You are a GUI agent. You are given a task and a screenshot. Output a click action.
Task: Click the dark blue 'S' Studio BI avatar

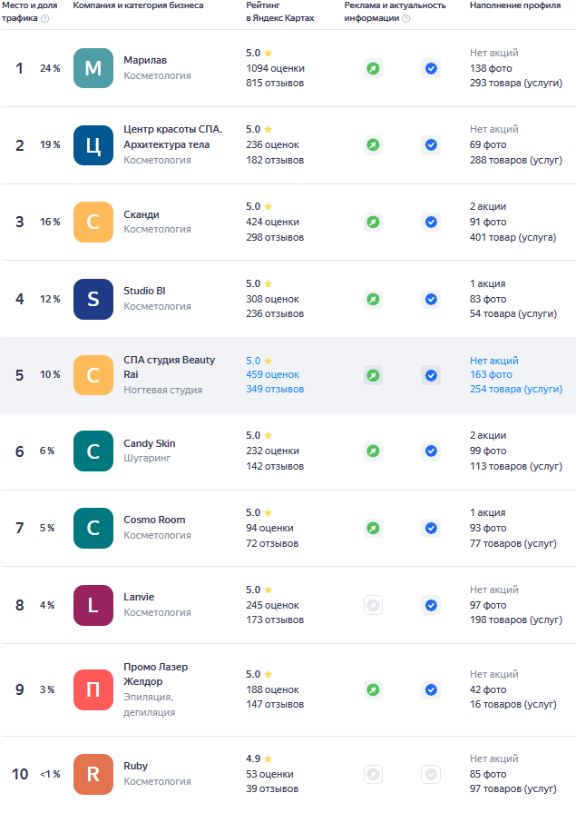(x=93, y=299)
